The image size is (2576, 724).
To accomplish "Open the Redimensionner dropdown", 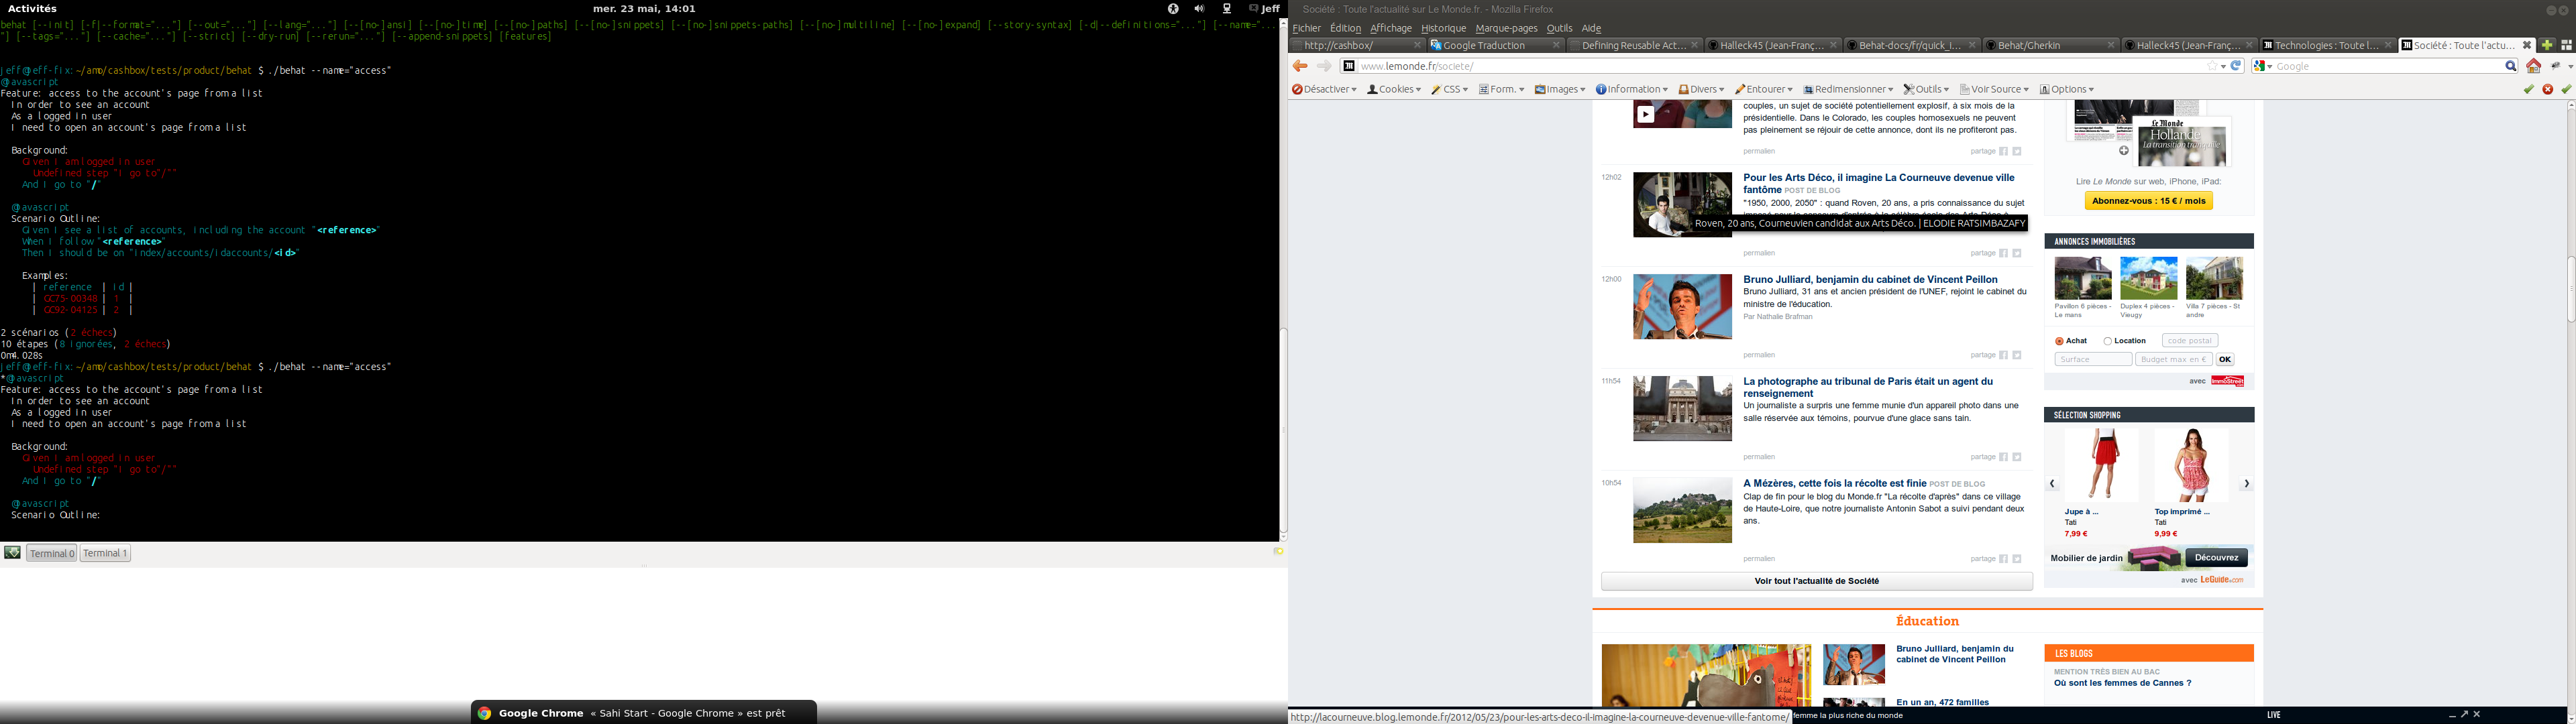I will click(x=1848, y=89).
